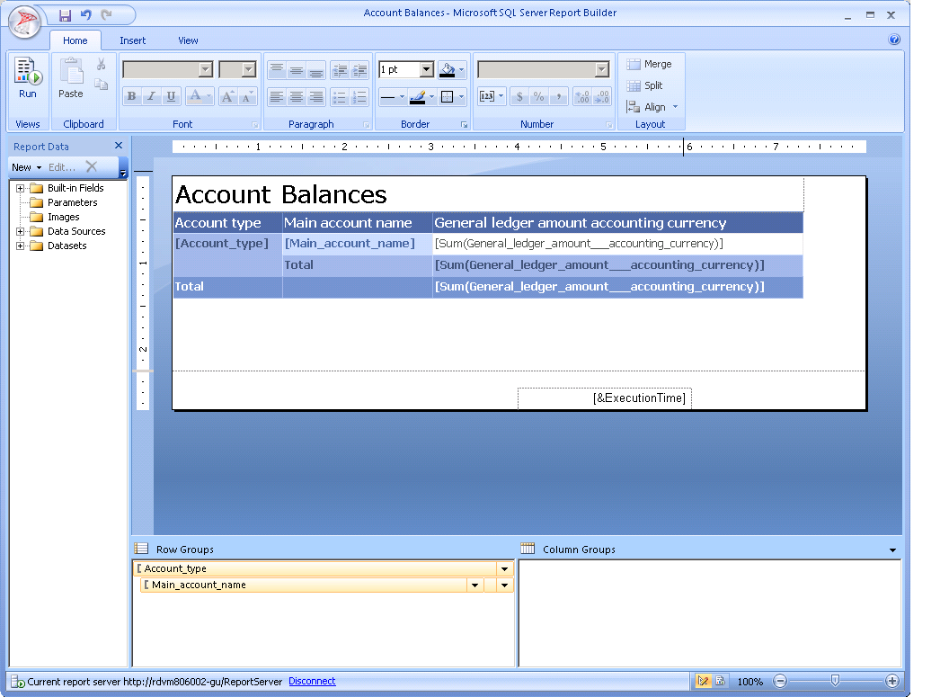Open the Help question mark icon
The height and width of the screenshot is (697, 949).
pyautogui.click(x=894, y=40)
